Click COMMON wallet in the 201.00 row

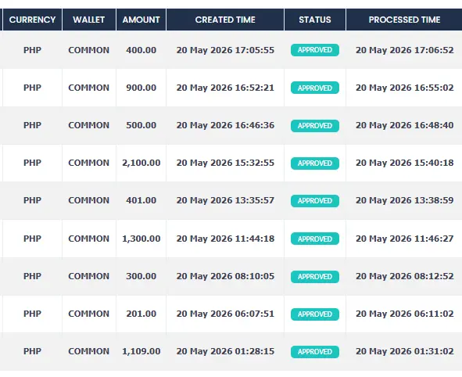(x=88, y=314)
